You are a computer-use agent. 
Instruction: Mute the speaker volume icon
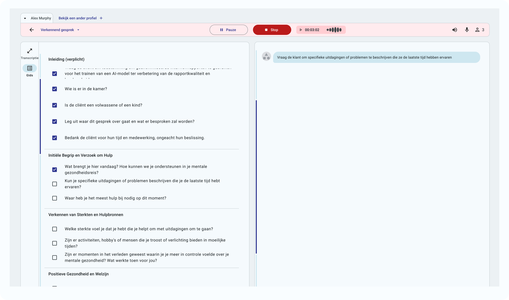[454, 30]
